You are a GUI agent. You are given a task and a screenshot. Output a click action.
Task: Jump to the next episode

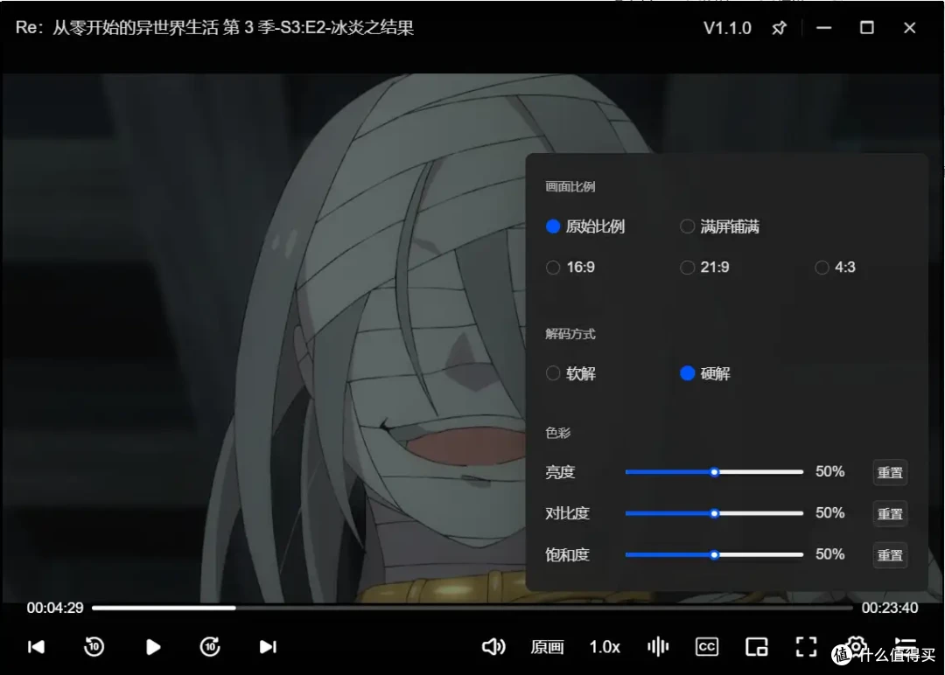(268, 647)
